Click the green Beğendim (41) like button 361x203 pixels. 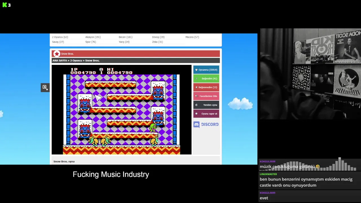(x=206, y=78)
